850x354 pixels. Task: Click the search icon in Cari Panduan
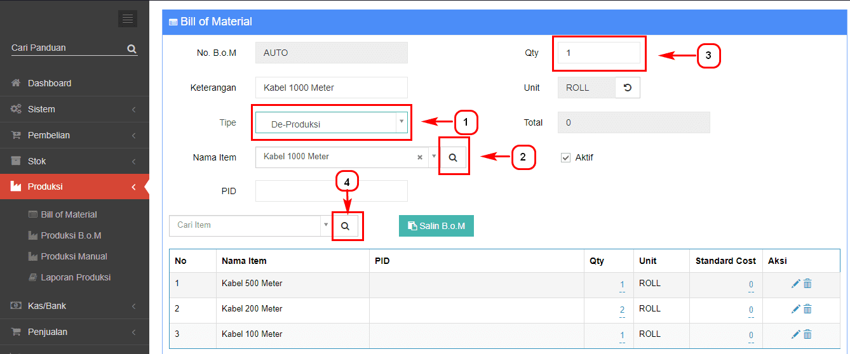132,48
